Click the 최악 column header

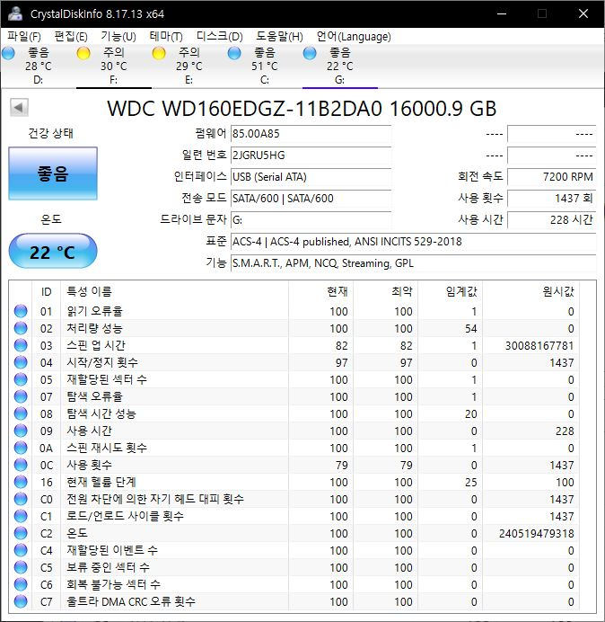pos(385,292)
